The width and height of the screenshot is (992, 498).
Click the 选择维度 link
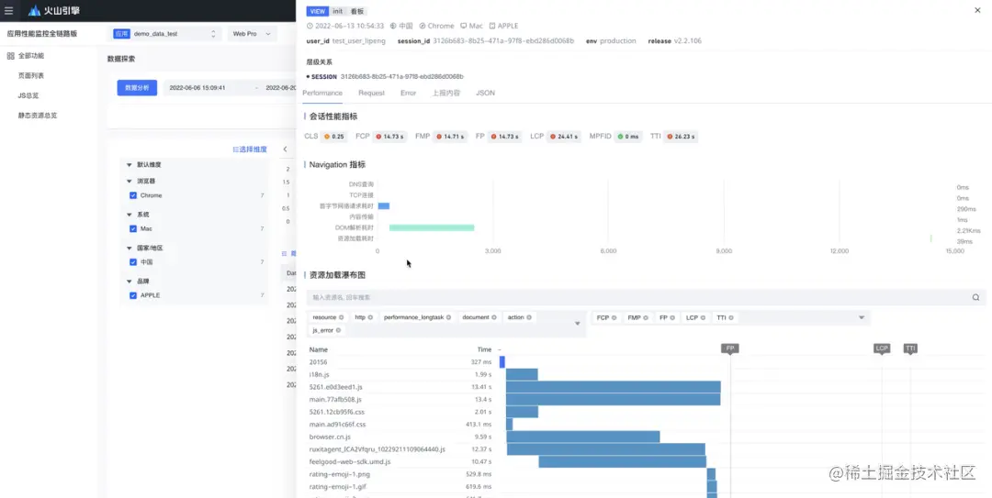click(x=250, y=149)
